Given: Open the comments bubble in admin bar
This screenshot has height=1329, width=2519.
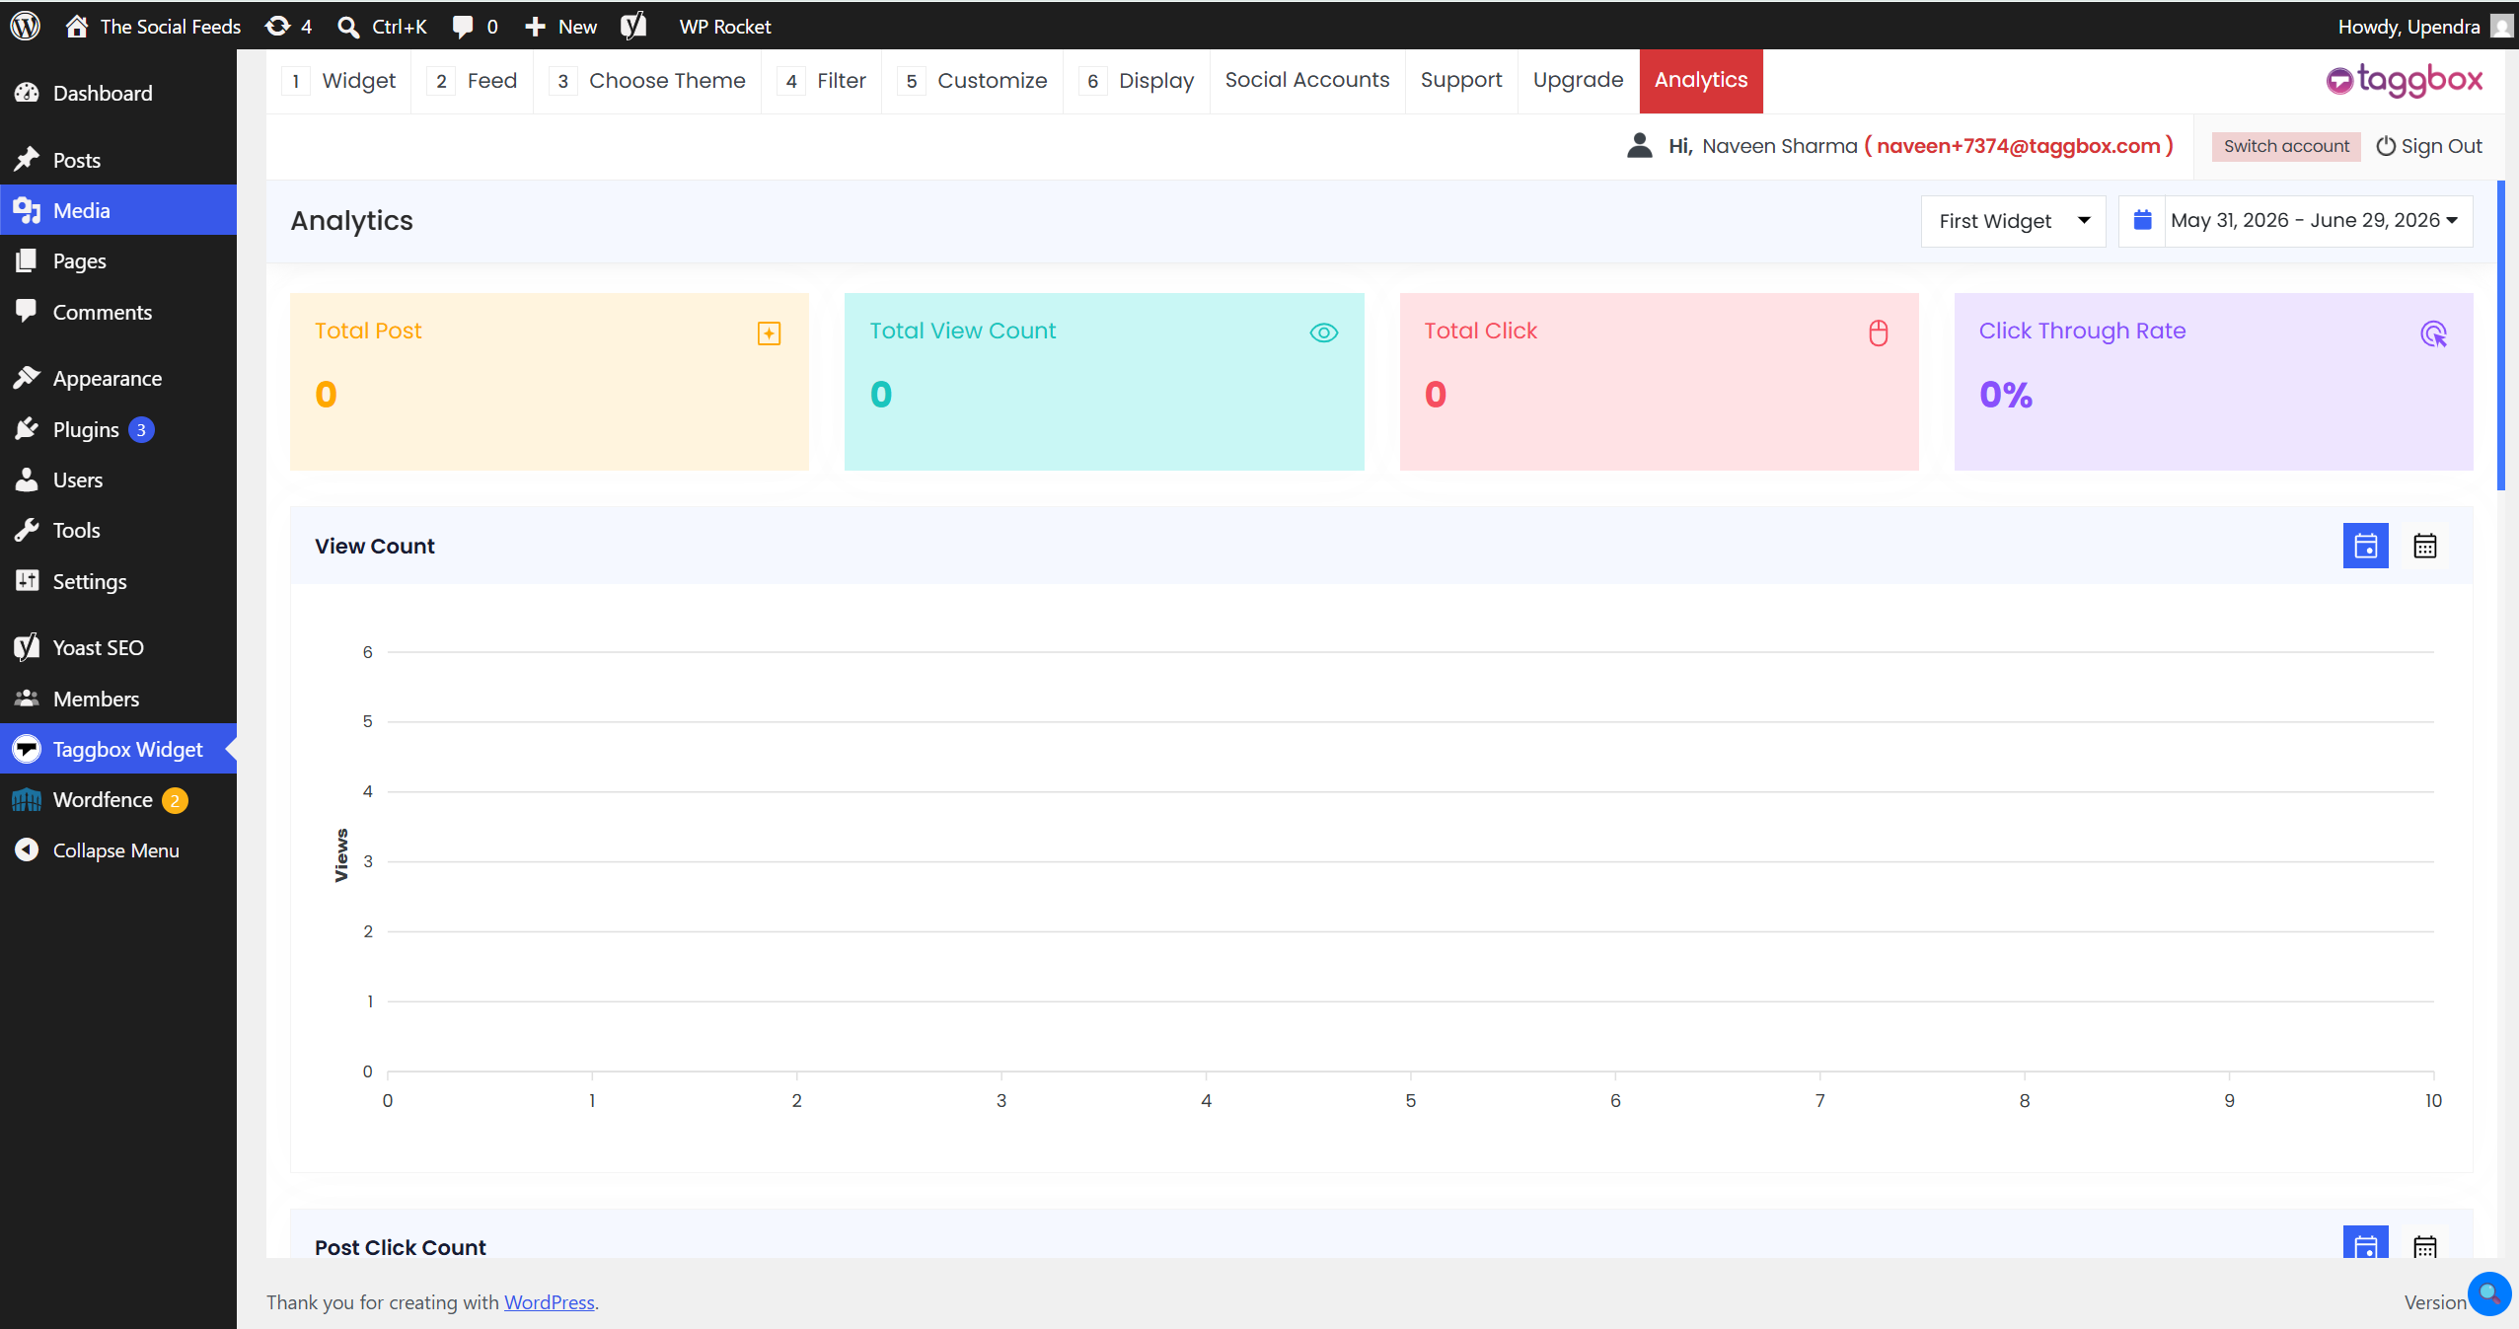Looking at the screenshot, I should [475, 26].
